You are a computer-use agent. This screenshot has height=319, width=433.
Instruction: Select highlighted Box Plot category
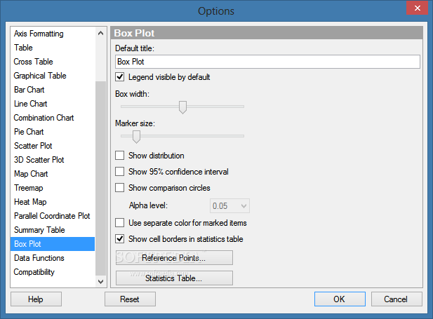click(53, 244)
